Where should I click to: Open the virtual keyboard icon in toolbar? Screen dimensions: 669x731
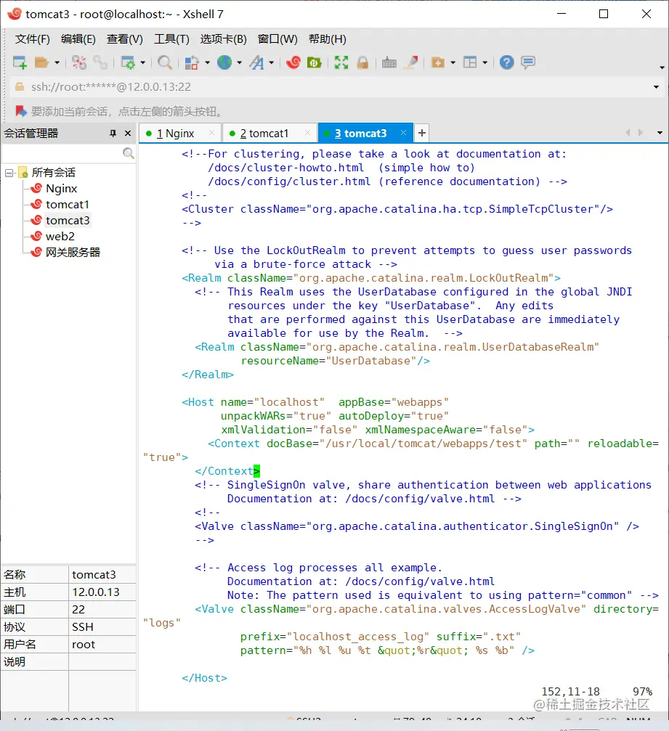pyautogui.click(x=389, y=63)
